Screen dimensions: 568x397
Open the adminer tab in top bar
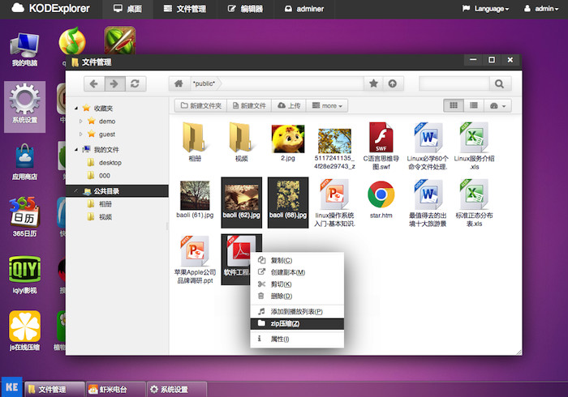(304, 9)
